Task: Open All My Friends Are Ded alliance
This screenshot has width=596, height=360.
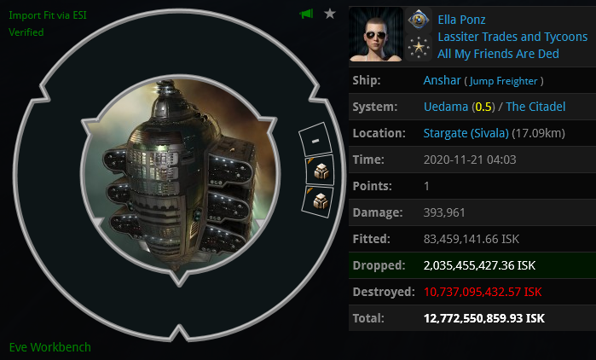Action: pyautogui.click(x=498, y=54)
